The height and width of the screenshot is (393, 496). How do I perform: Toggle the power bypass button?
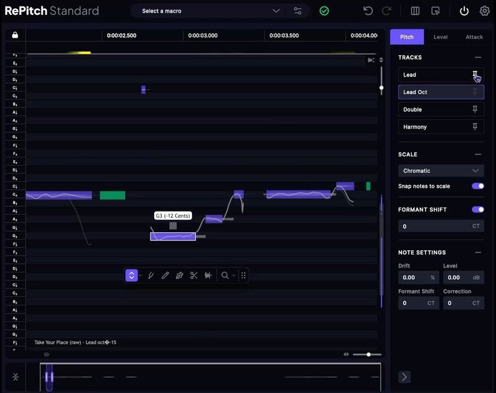464,11
